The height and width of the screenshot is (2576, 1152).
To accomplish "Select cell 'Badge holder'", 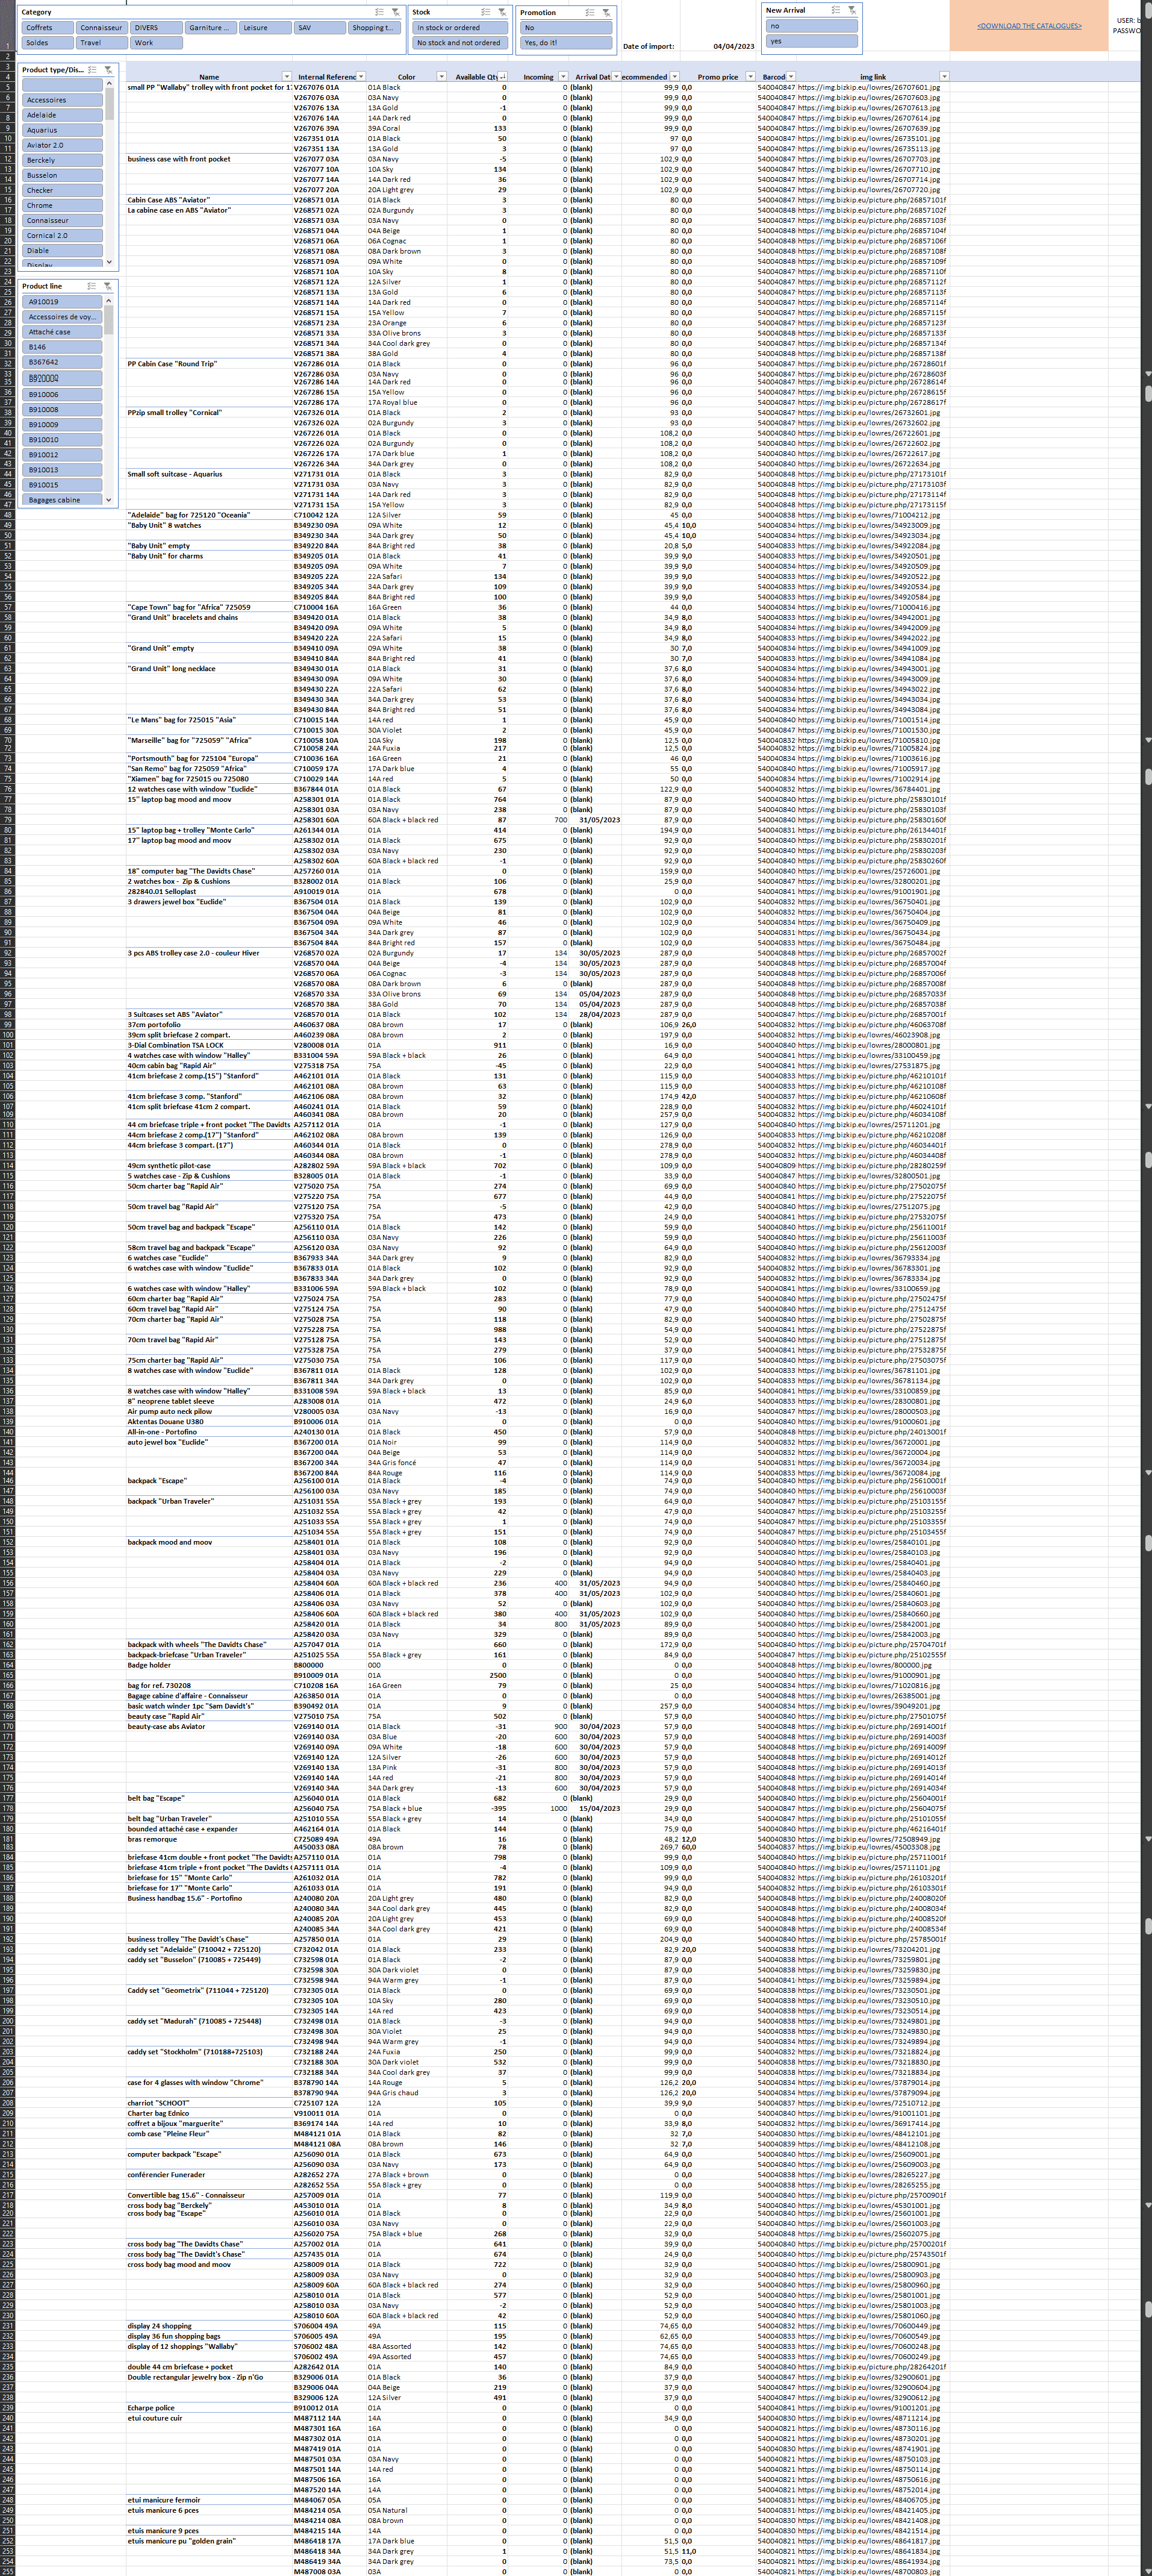I will coord(209,1665).
